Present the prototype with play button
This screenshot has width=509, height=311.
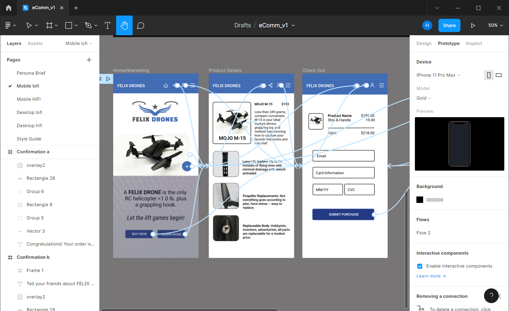473,26
